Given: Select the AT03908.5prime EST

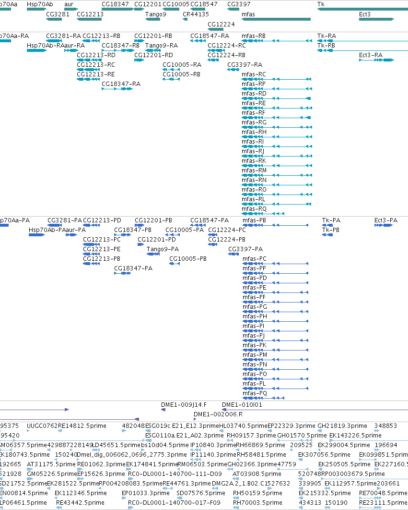Looking at the screenshot, I should [x=234, y=479].
